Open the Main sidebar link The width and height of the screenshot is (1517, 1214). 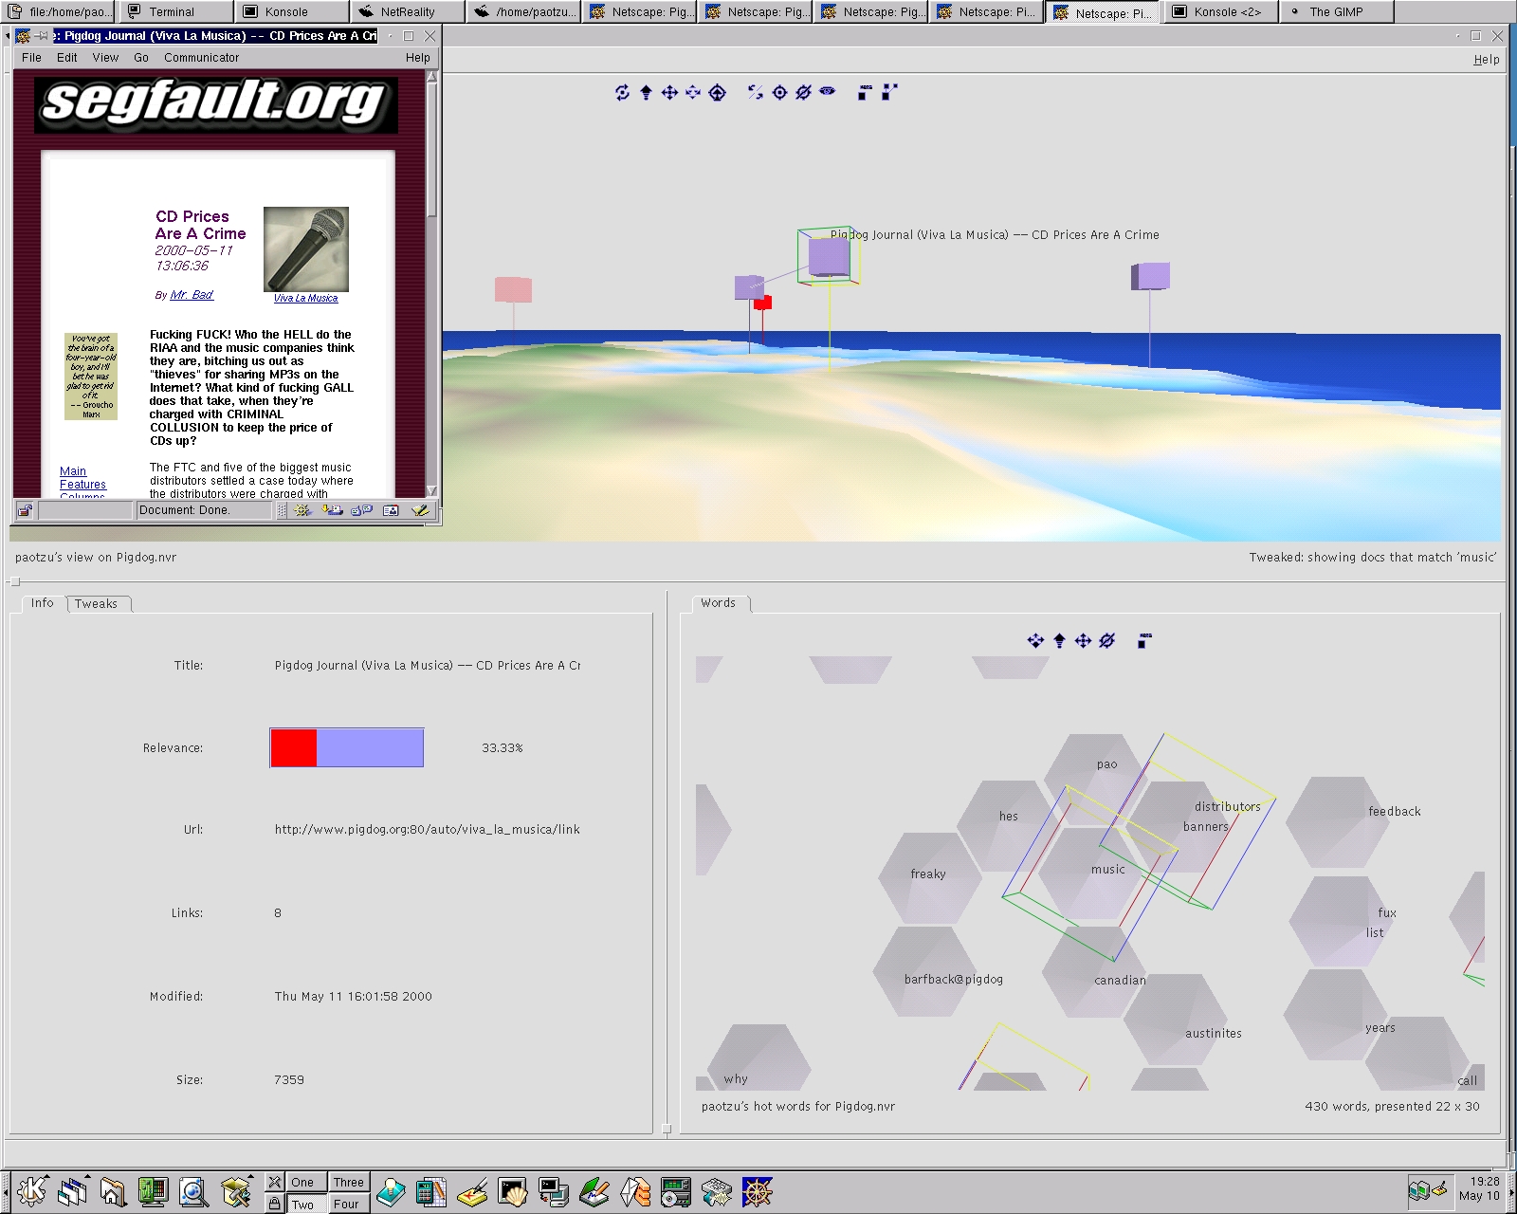point(73,471)
